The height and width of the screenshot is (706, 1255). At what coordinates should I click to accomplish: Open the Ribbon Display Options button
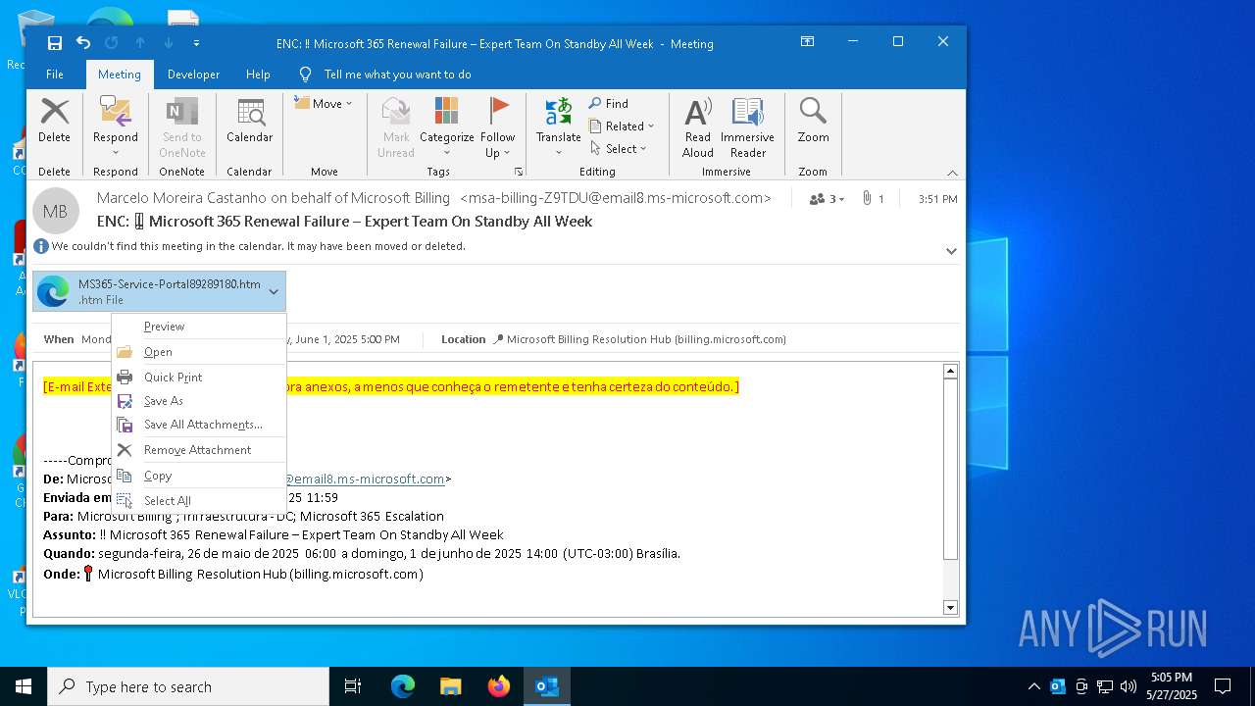tap(807, 42)
